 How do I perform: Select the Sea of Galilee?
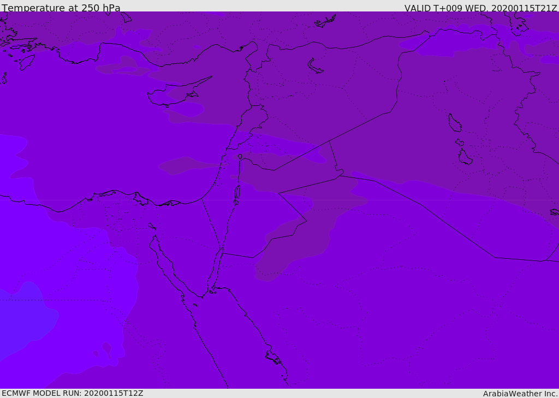click(x=240, y=157)
